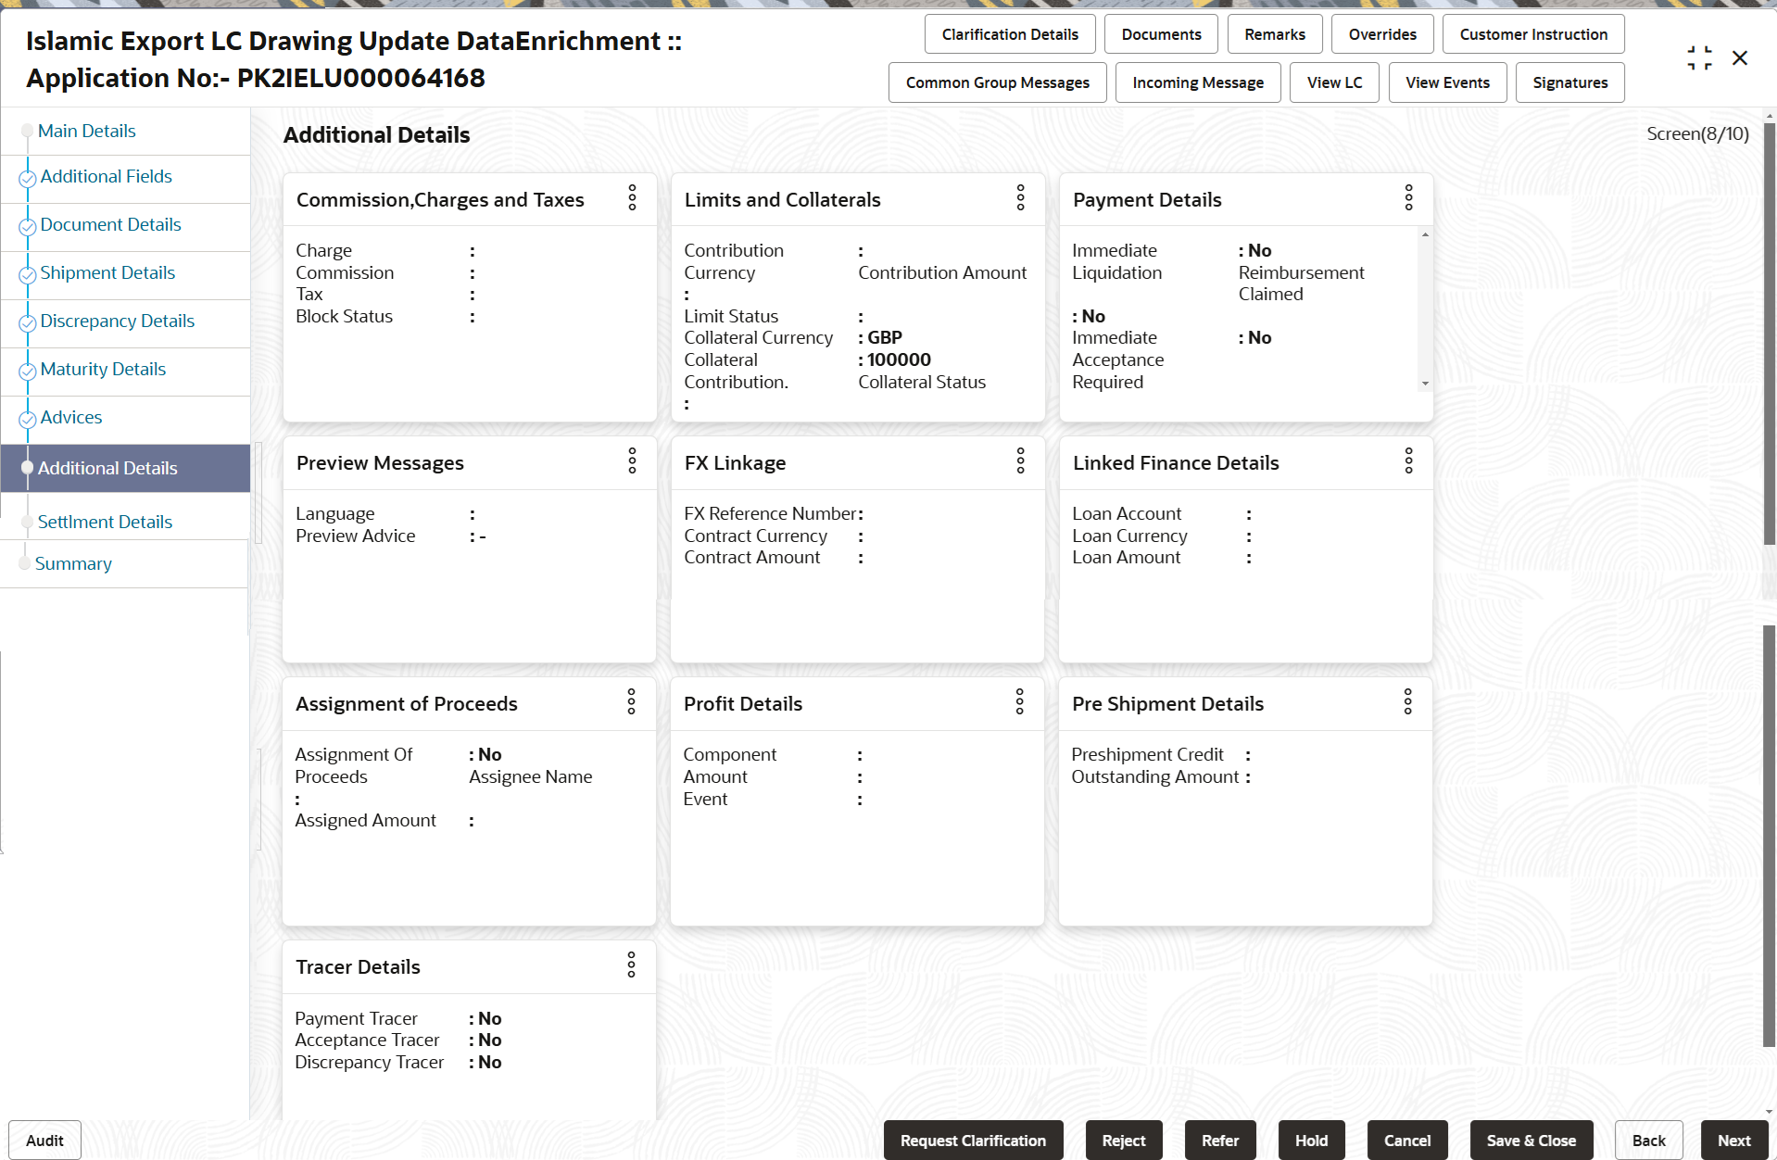Collapse the fullscreen view icon

1699,58
